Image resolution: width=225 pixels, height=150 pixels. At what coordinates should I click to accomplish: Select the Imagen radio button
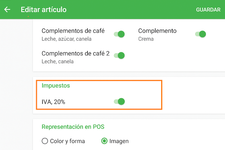(104, 141)
